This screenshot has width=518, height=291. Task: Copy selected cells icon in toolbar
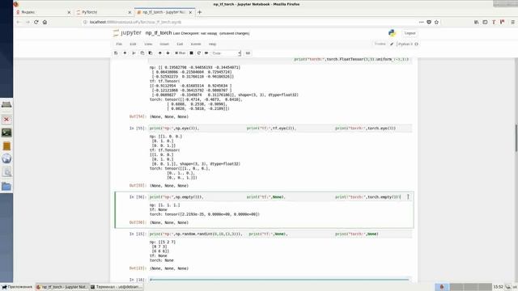142,53
